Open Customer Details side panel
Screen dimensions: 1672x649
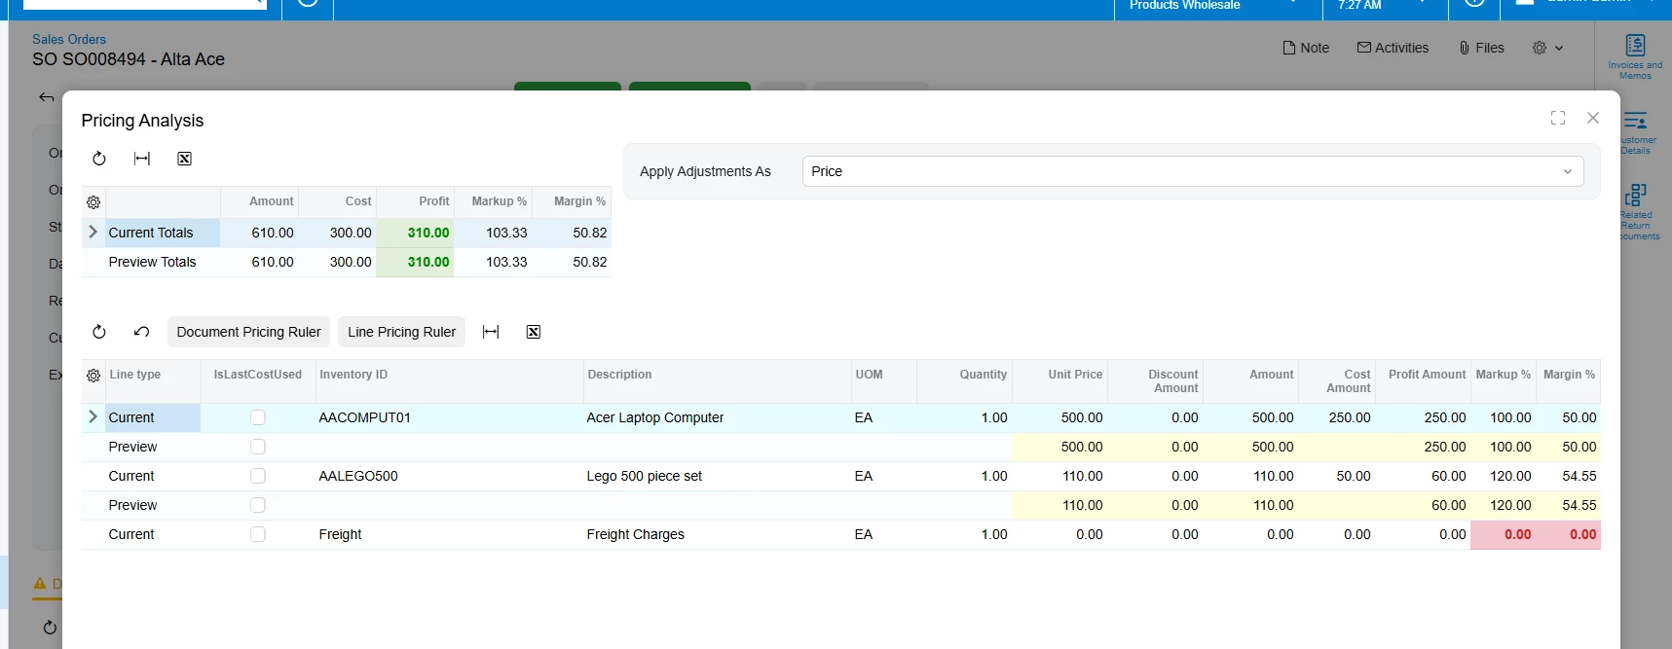(1636, 132)
